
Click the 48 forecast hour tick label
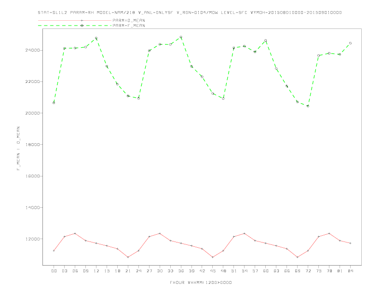tap(223, 271)
